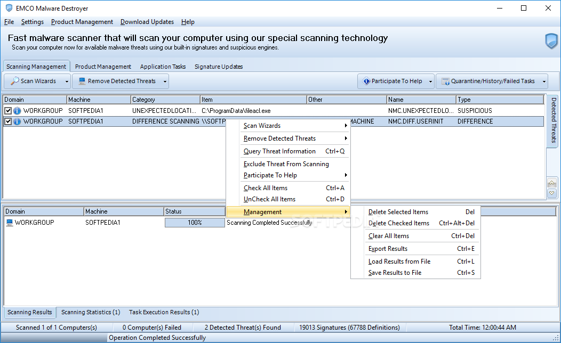Click the Detected Threats vertical side tab
This screenshot has width=561, height=343.
pyautogui.click(x=554, y=120)
